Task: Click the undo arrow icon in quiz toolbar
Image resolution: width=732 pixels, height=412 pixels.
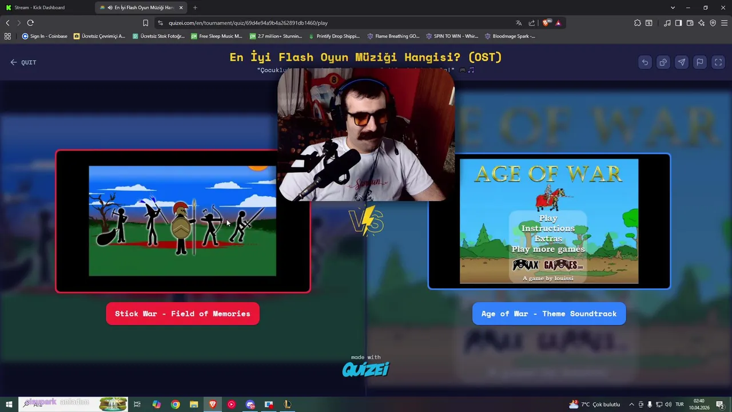Action: point(645,62)
